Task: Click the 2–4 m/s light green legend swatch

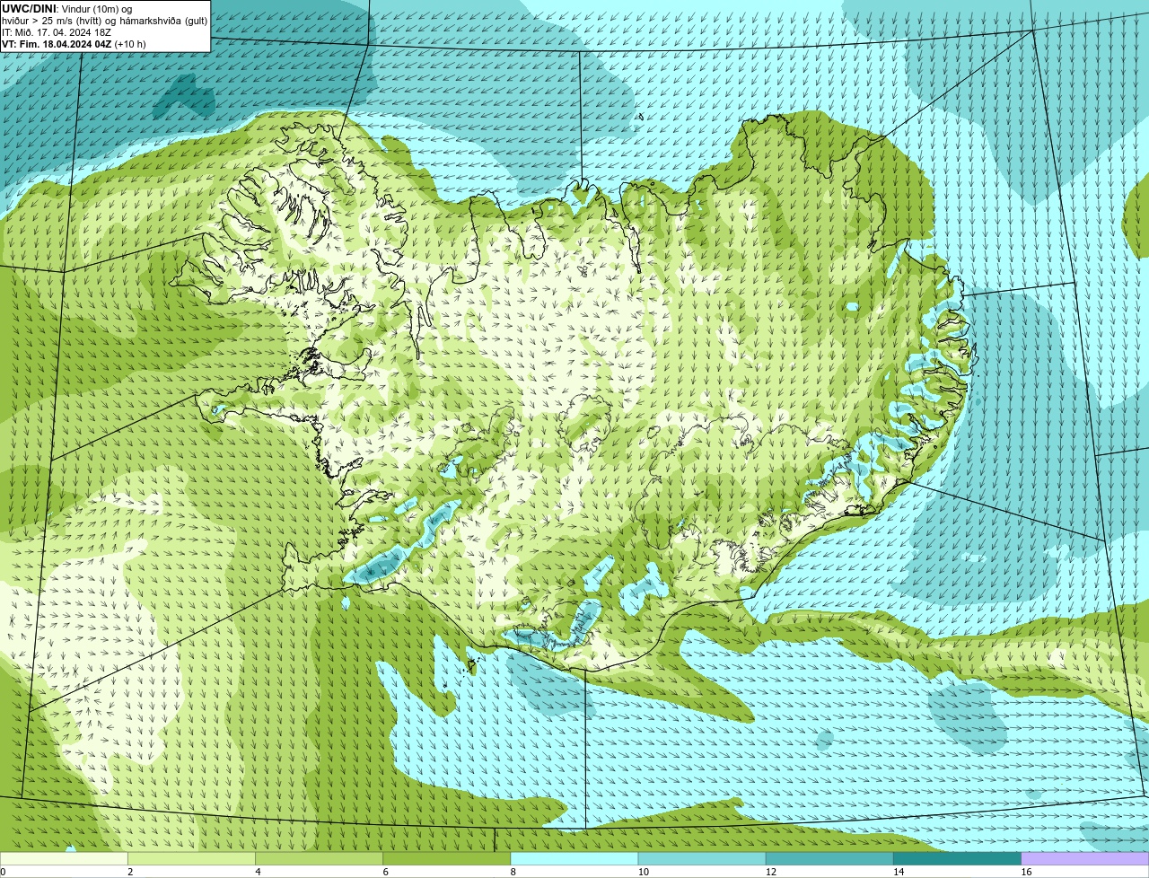Action: point(191,859)
